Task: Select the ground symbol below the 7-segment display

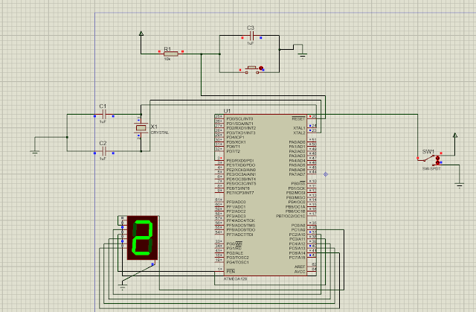Action: [x=122, y=287]
